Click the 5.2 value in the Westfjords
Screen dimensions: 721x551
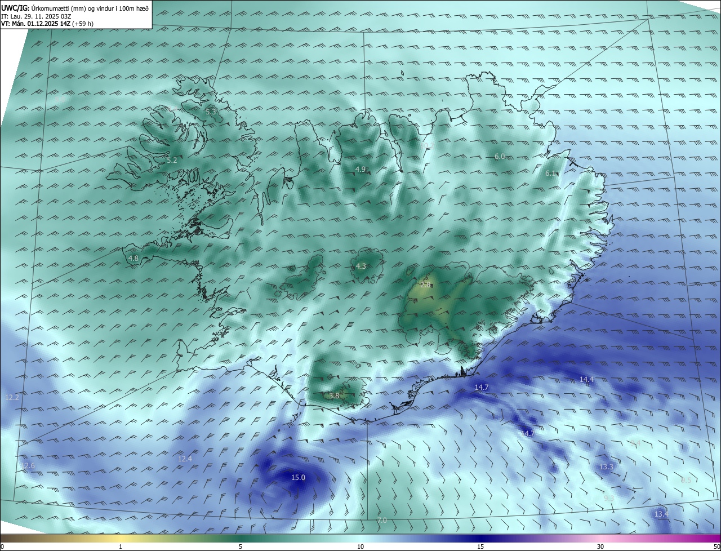172,161
